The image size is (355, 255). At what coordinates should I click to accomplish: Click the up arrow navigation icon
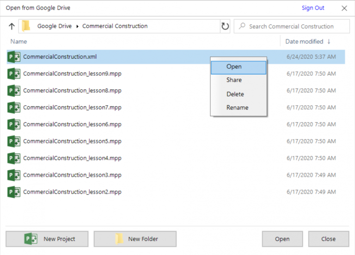(12, 26)
